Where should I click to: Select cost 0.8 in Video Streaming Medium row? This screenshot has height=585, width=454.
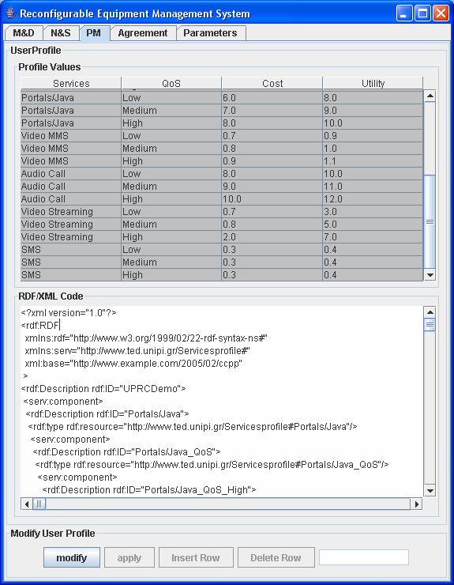pyautogui.click(x=272, y=225)
